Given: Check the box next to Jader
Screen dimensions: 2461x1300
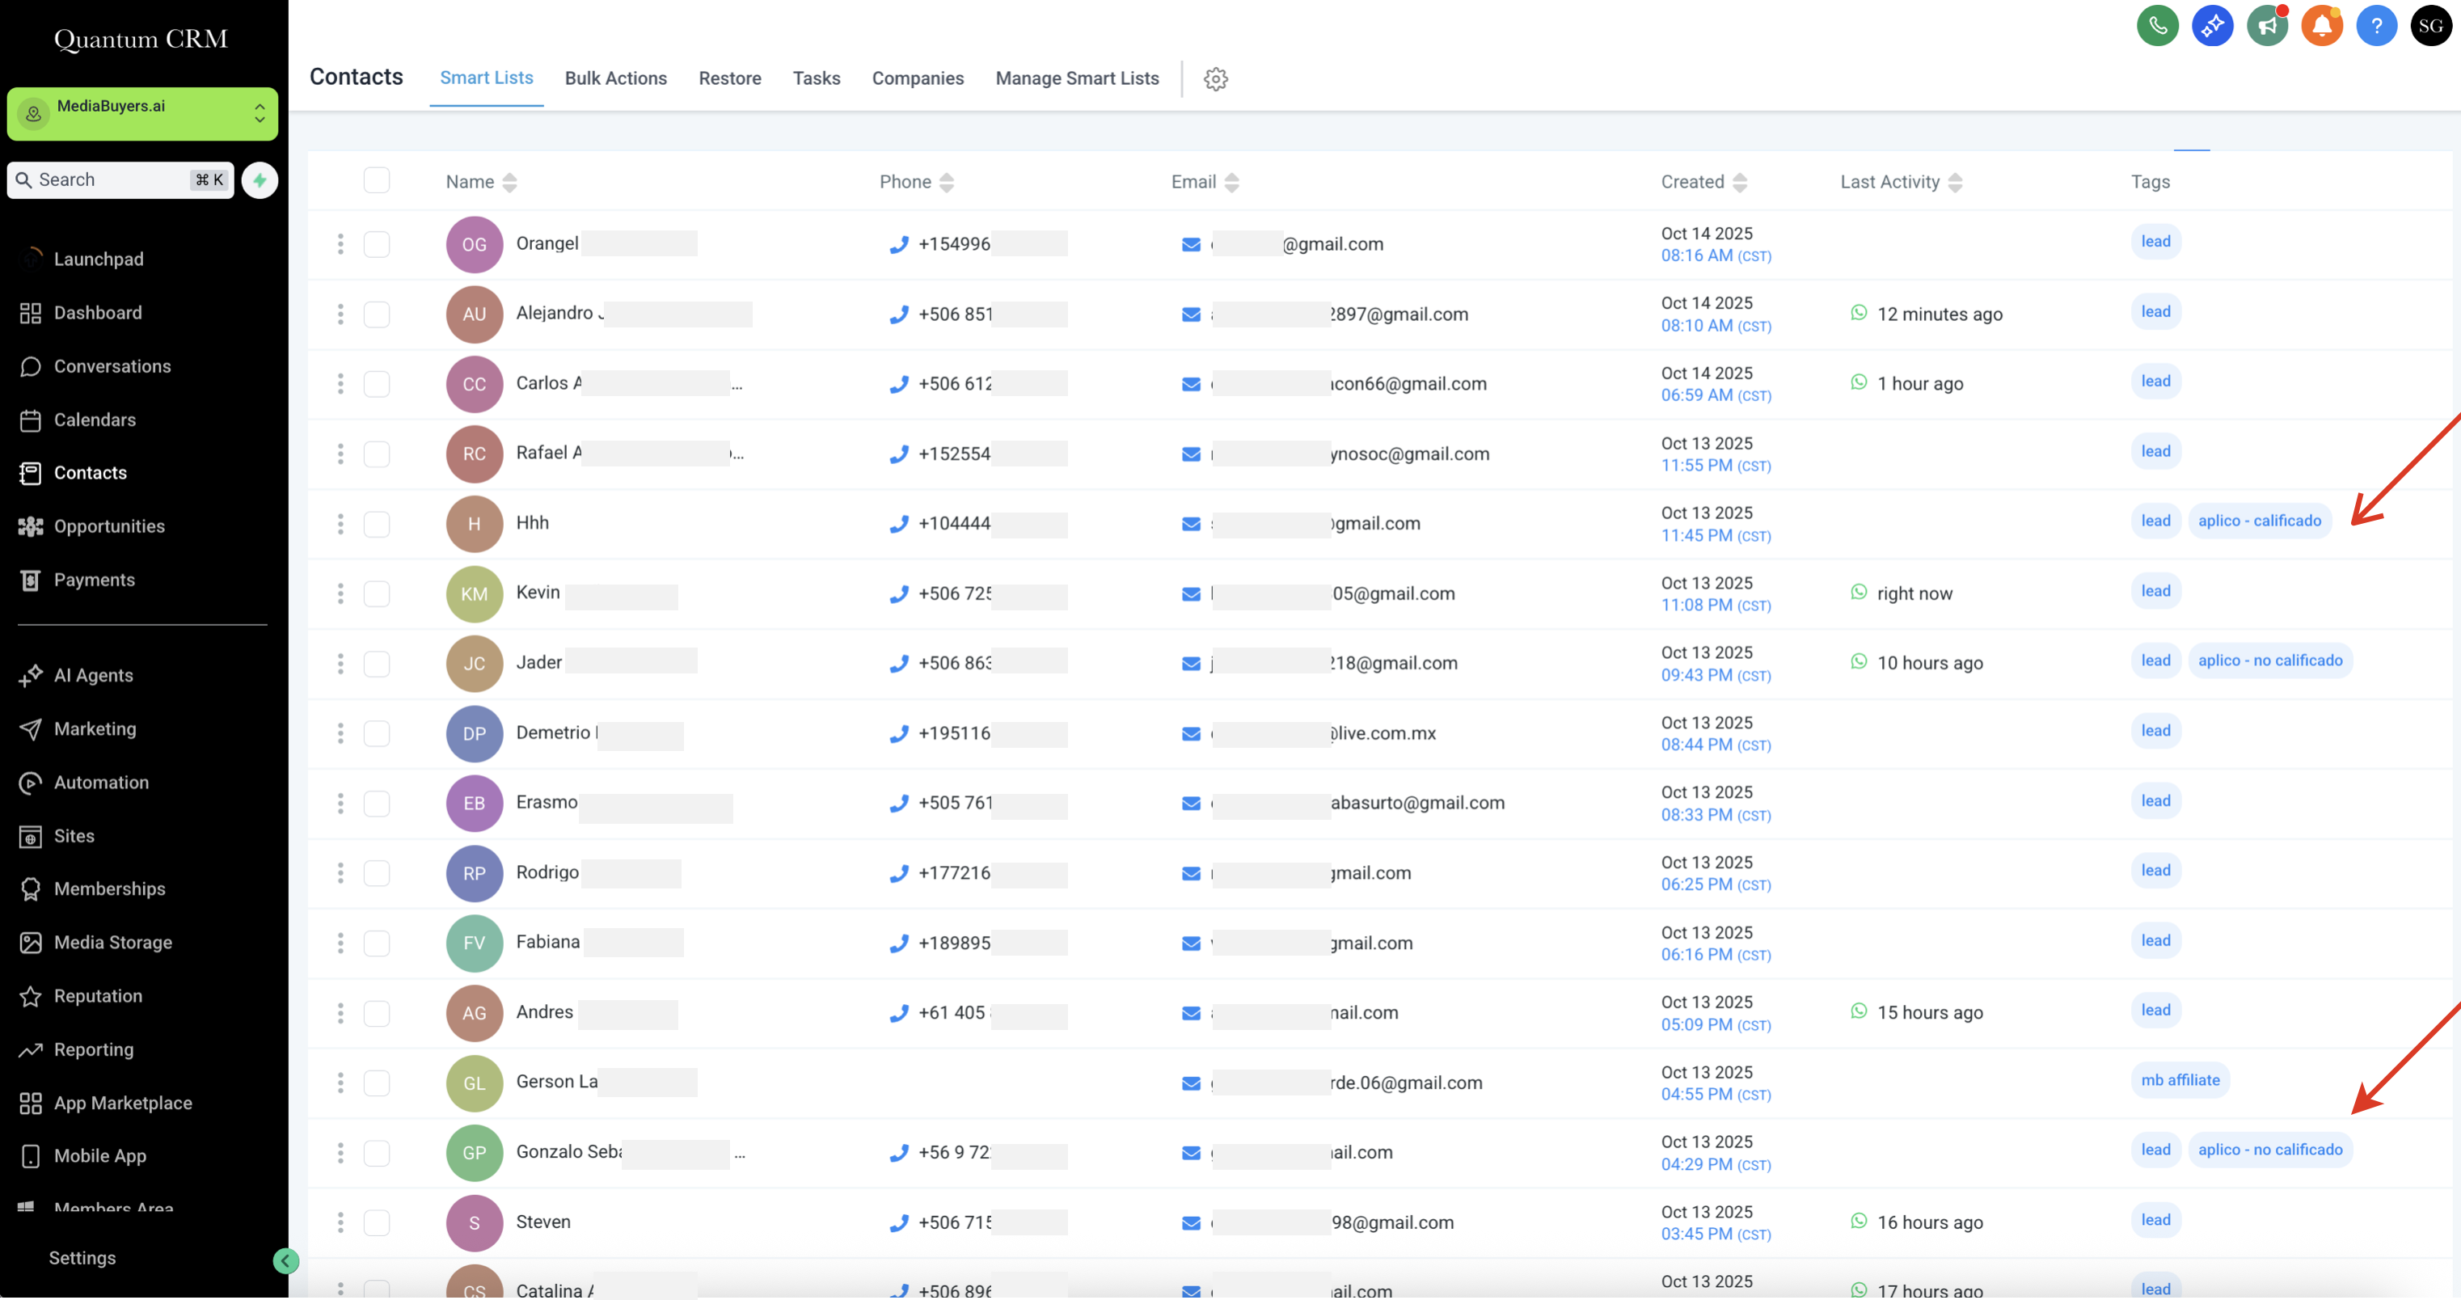Looking at the screenshot, I should tap(377, 663).
